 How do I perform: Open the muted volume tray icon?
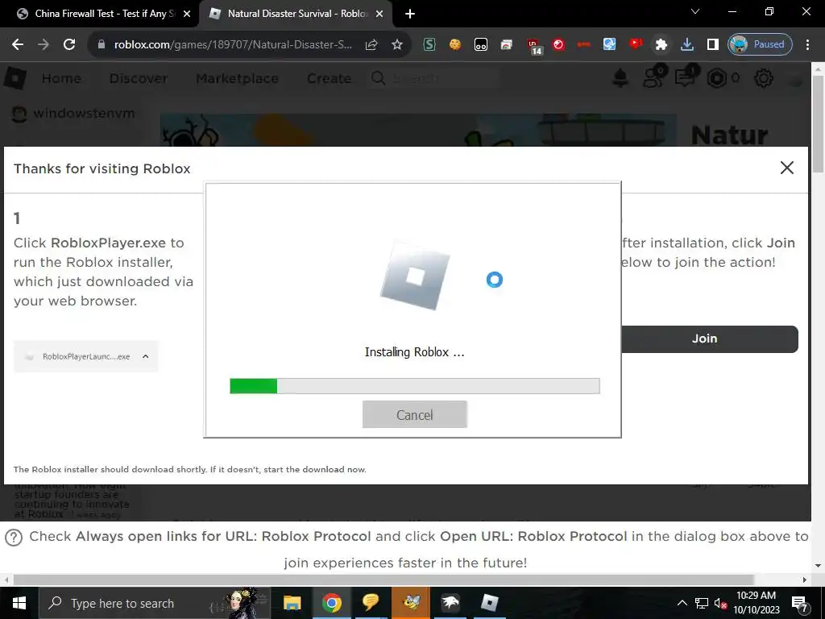coord(720,603)
